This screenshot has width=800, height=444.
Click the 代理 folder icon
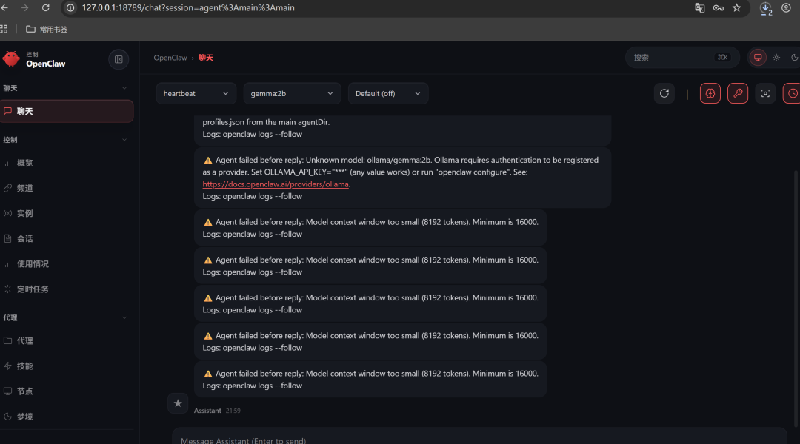[x=7, y=340]
